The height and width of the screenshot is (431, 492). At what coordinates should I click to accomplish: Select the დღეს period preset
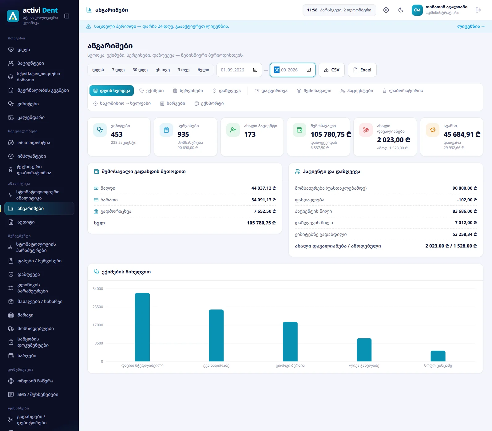point(98,70)
